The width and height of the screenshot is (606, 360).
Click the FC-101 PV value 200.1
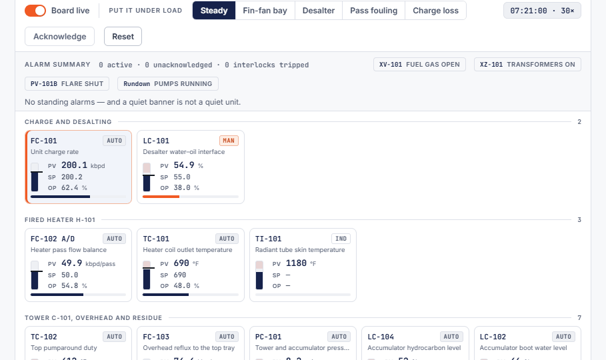[74, 165]
